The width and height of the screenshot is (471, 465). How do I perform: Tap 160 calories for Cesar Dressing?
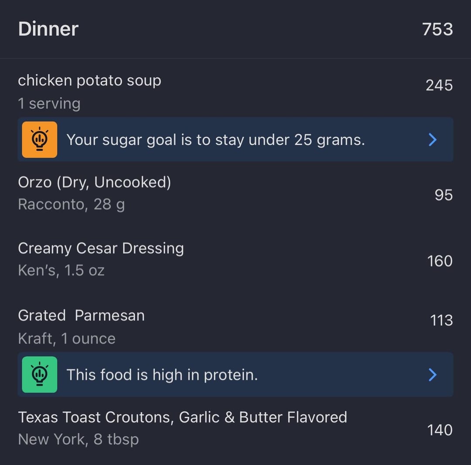(x=440, y=261)
